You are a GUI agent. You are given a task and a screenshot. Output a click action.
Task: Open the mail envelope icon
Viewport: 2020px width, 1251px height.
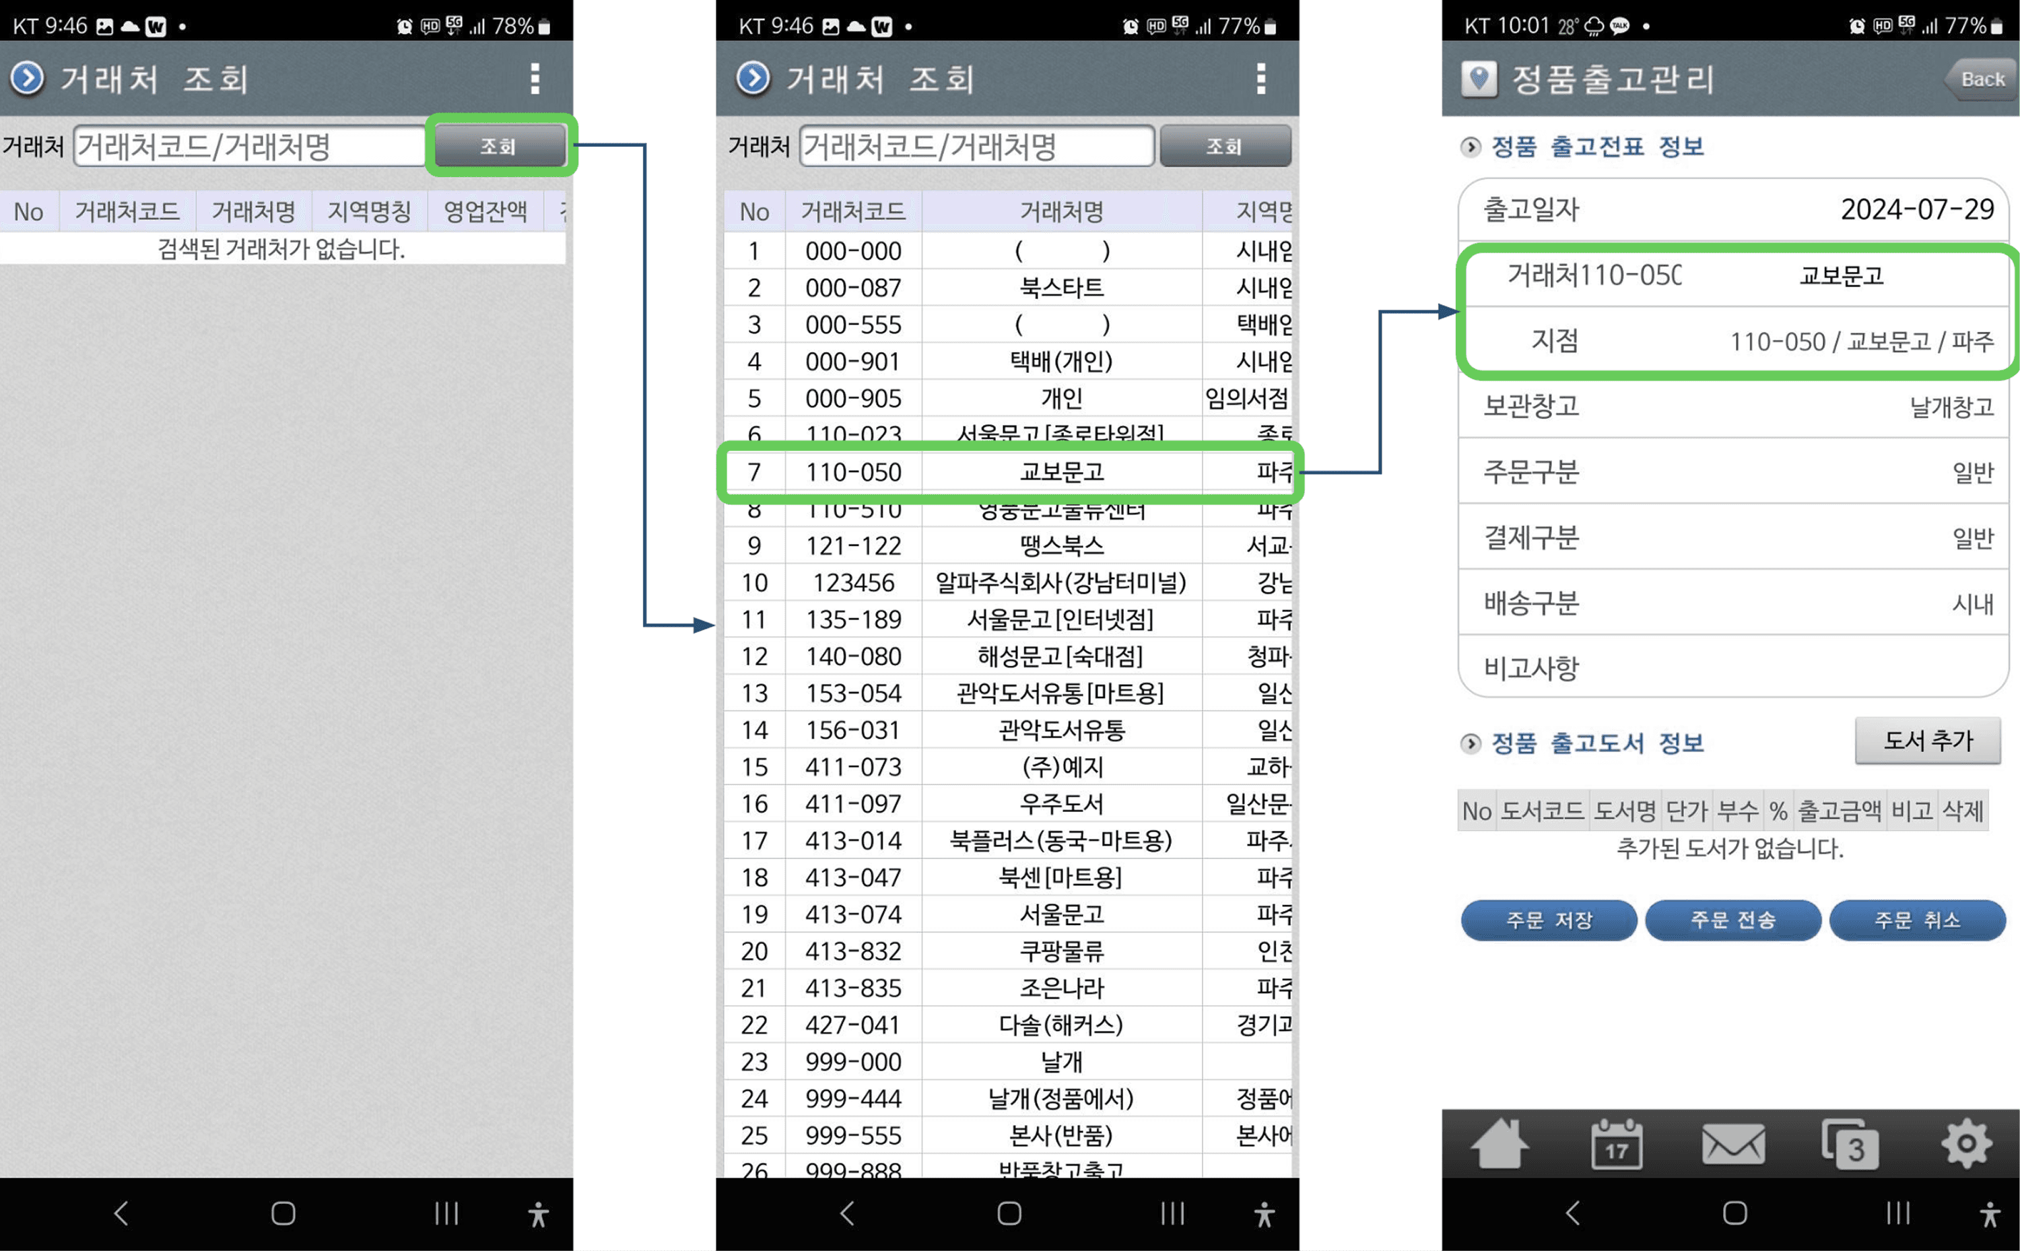(1733, 1144)
